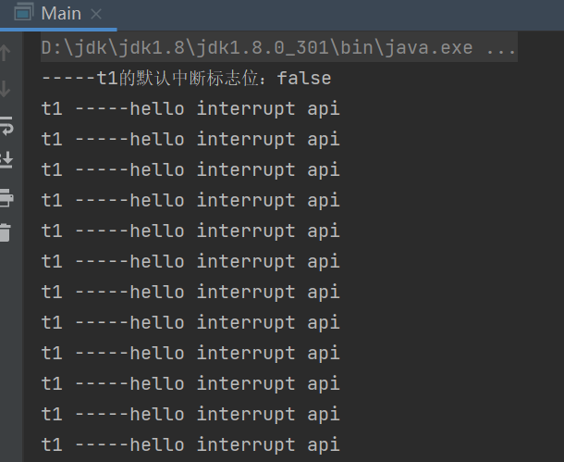This screenshot has height=462, width=564.
Task: Click the leading dashes before t1的默认
Action: point(68,79)
